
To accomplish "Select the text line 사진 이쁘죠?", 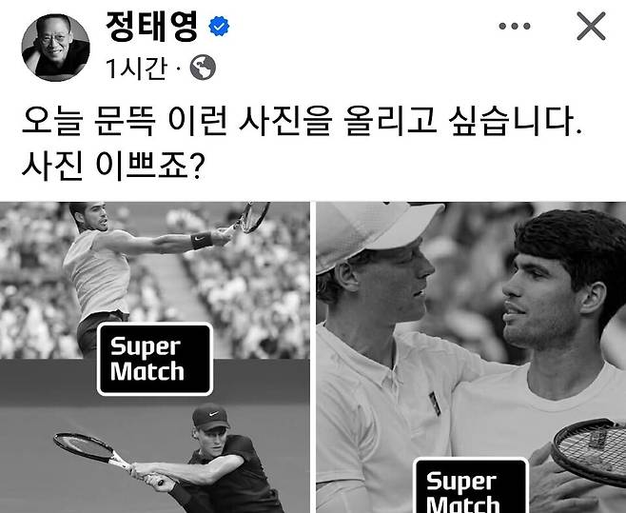I will [x=113, y=165].
